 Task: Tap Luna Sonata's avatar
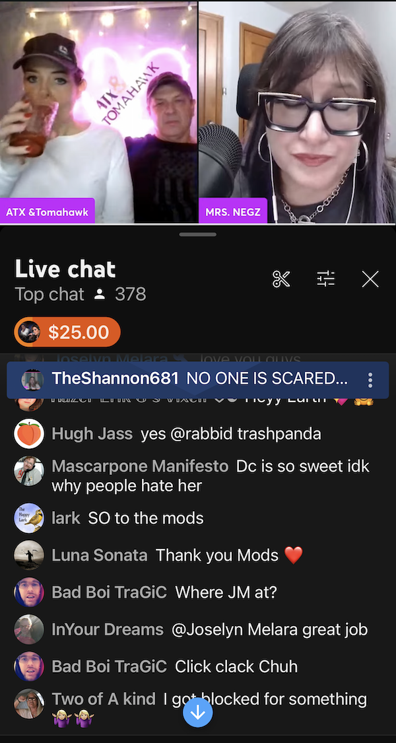click(x=29, y=555)
